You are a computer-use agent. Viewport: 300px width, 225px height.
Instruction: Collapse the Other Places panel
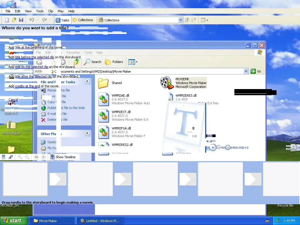coord(87,133)
